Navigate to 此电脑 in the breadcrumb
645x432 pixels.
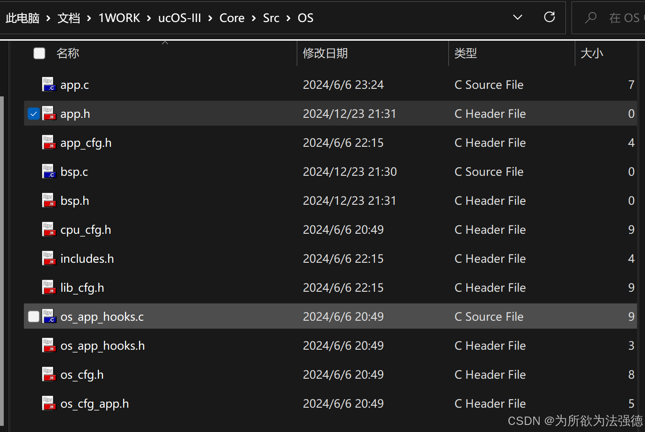(22, 18)
